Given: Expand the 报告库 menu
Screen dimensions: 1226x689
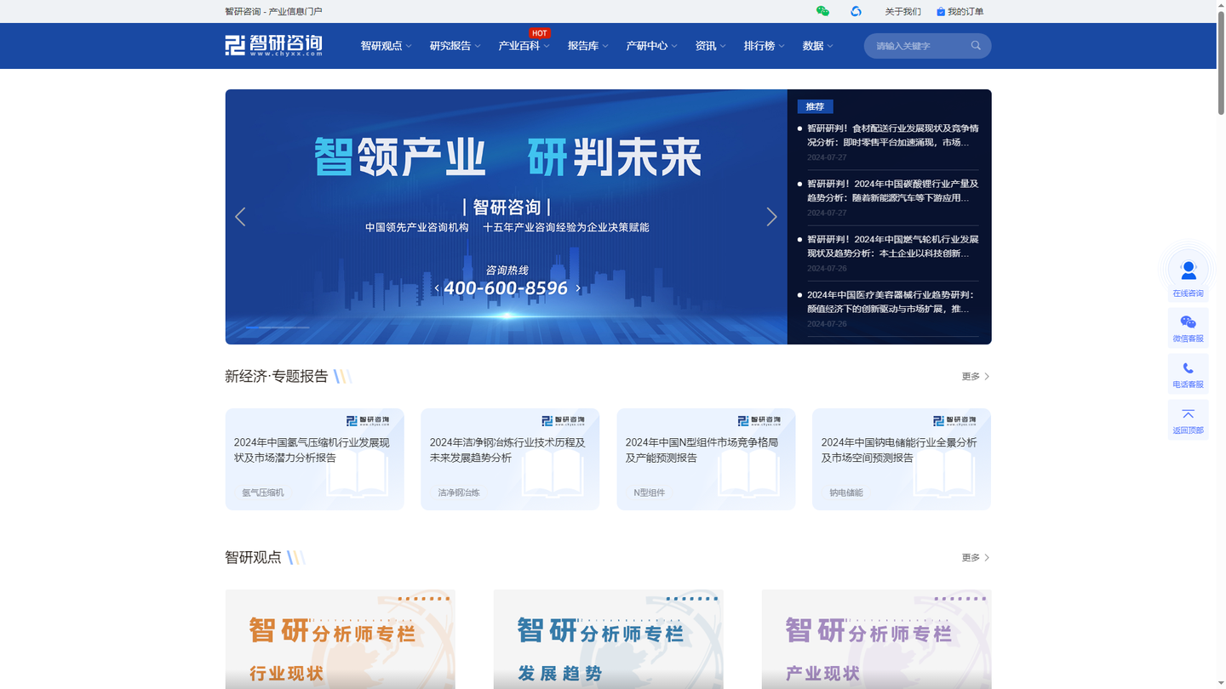Looking at the screenshot, I should [x=587, y=46].
